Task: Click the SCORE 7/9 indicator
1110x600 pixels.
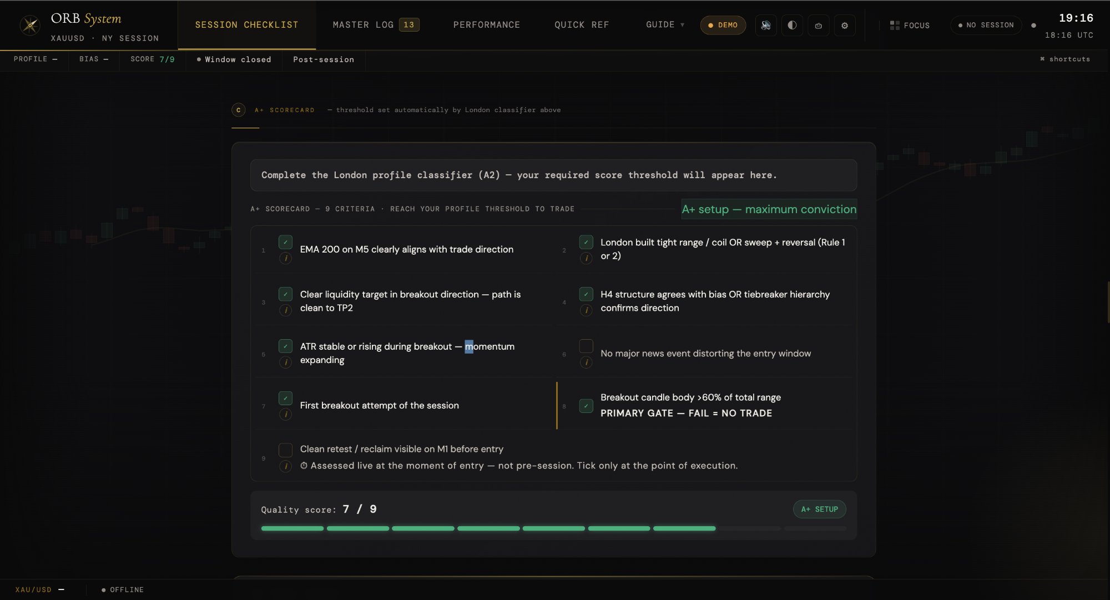Action: click(x=153, y=59)
